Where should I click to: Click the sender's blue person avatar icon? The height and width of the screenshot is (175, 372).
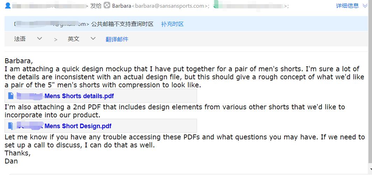click(8, 6)
